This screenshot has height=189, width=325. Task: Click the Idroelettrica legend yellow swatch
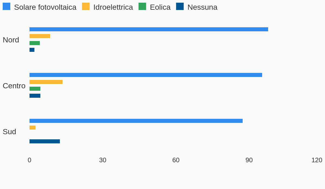click(x=86, y=6)
